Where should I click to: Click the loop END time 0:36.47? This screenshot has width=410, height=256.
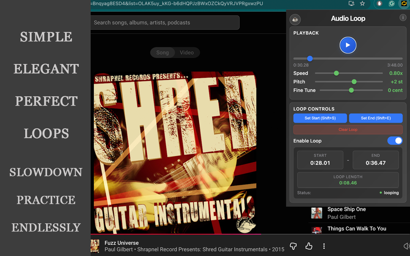tap(376, 163)
